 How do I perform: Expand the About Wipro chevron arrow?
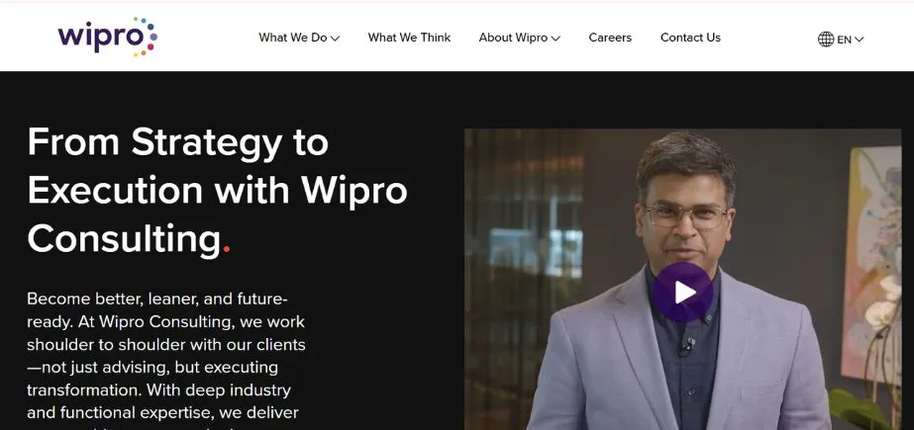(x=556, y=39)
